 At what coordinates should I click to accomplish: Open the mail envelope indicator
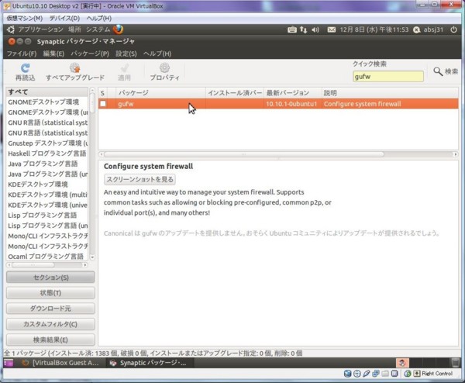pos(332,29)
